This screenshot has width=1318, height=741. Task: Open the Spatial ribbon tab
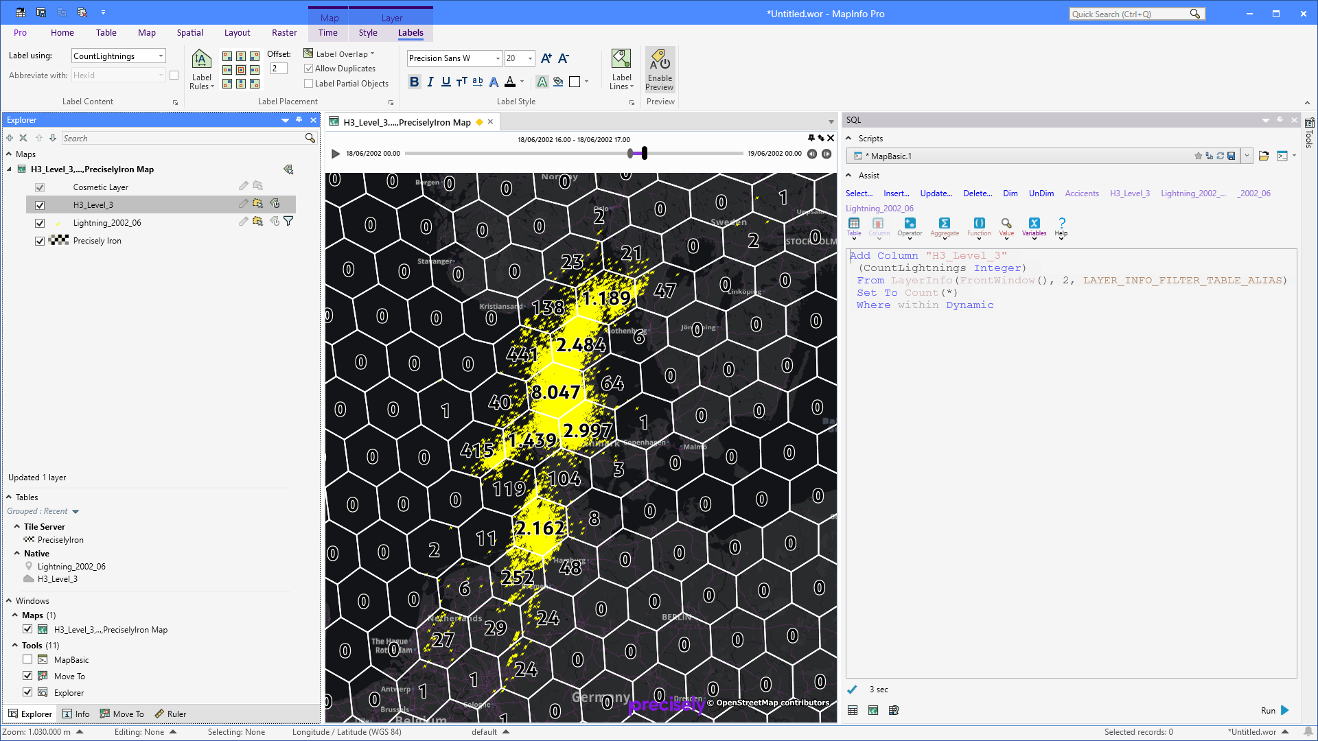tap(189, 32)
